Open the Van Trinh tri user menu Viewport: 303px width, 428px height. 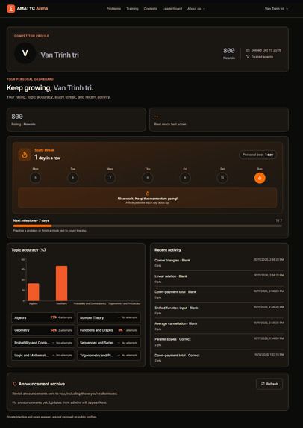point(276,9)
